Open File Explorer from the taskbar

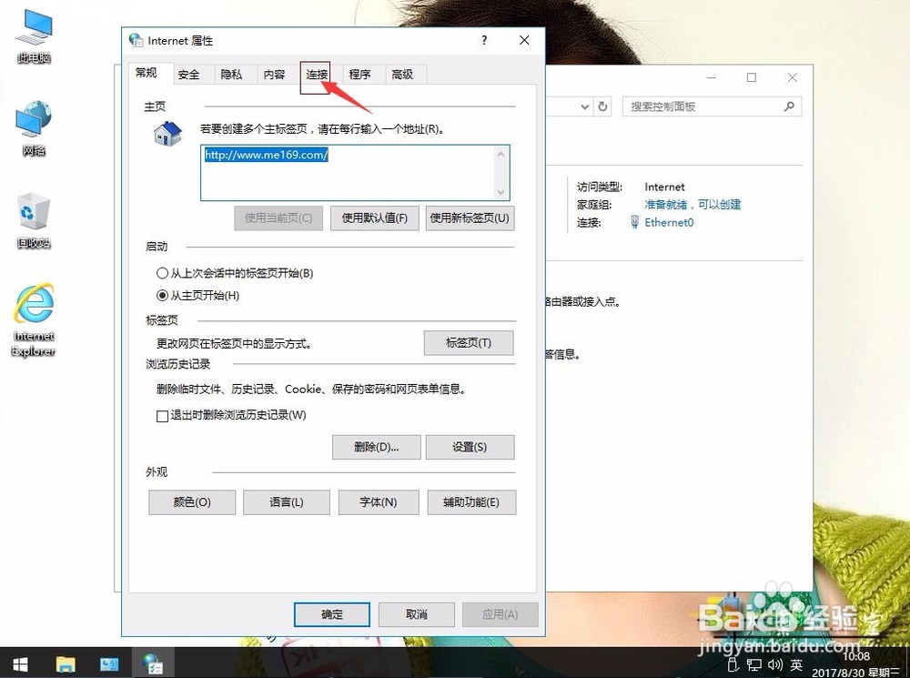pyautogui.click(x=66, y=664)
